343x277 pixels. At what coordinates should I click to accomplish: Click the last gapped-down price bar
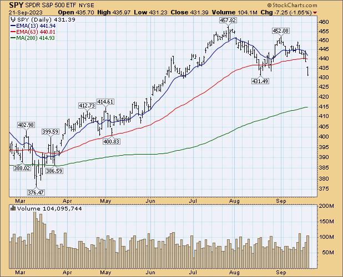tap(308, 71)
